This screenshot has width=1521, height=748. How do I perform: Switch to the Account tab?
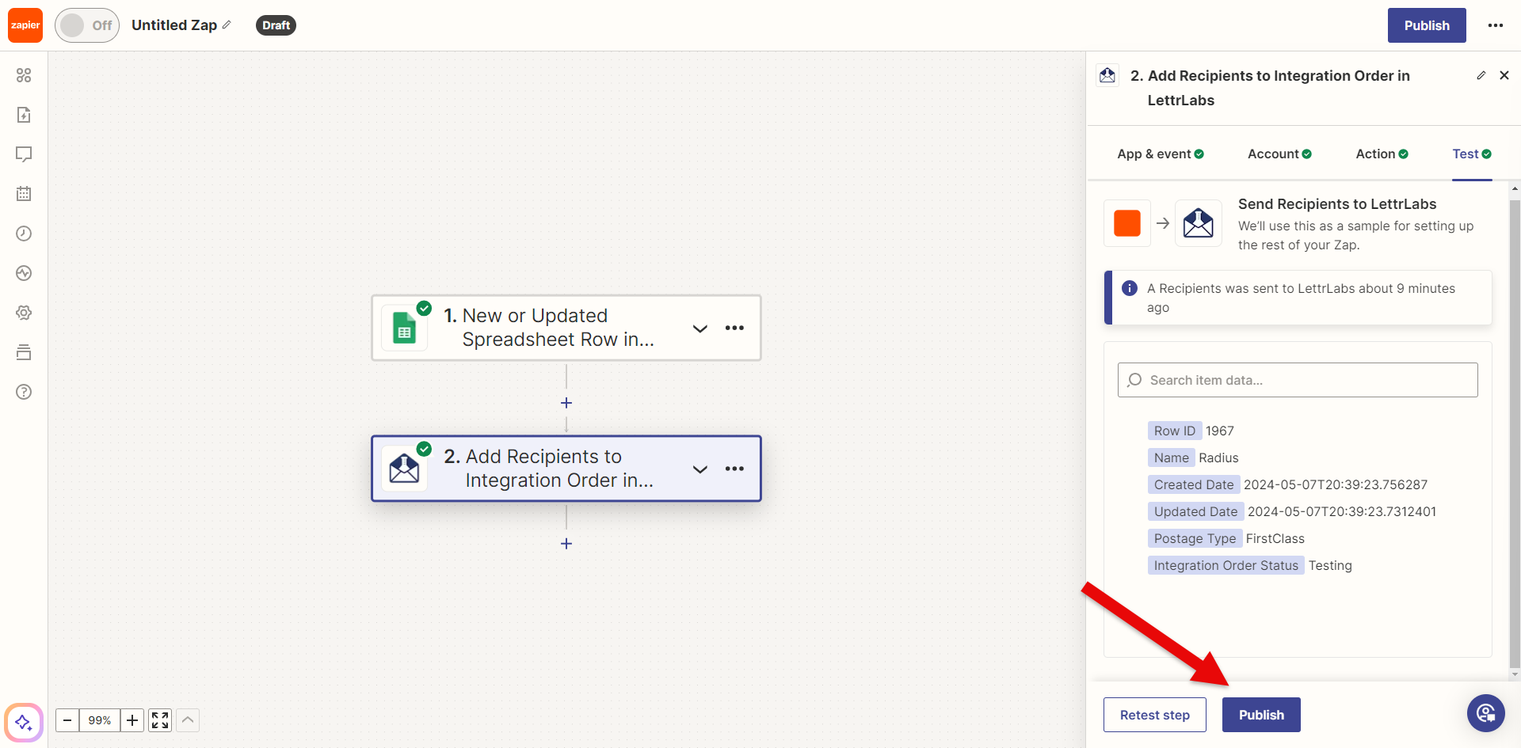tap(1279, 154)
